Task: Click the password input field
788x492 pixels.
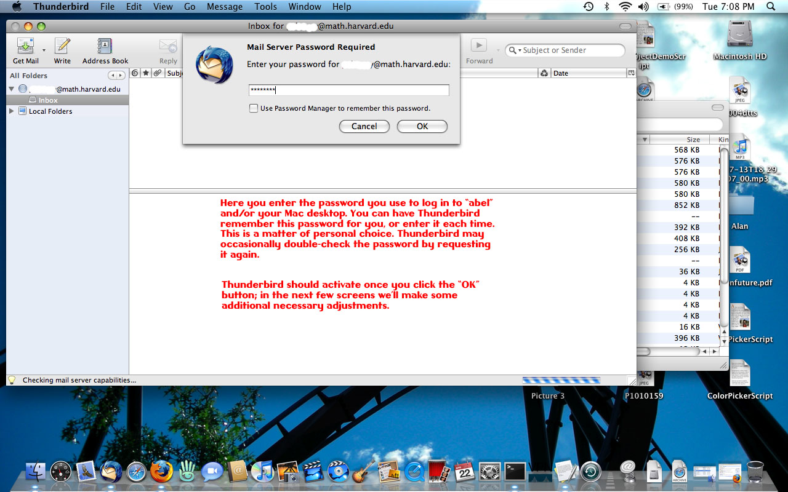Action: [348, 90]
